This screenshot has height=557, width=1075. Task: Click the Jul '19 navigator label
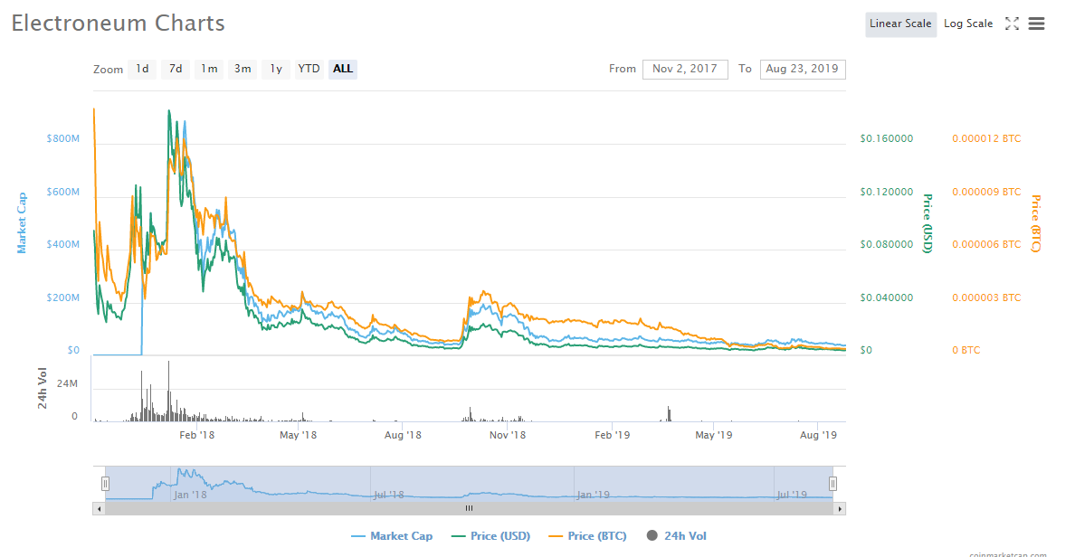click(x=792, y=495)
